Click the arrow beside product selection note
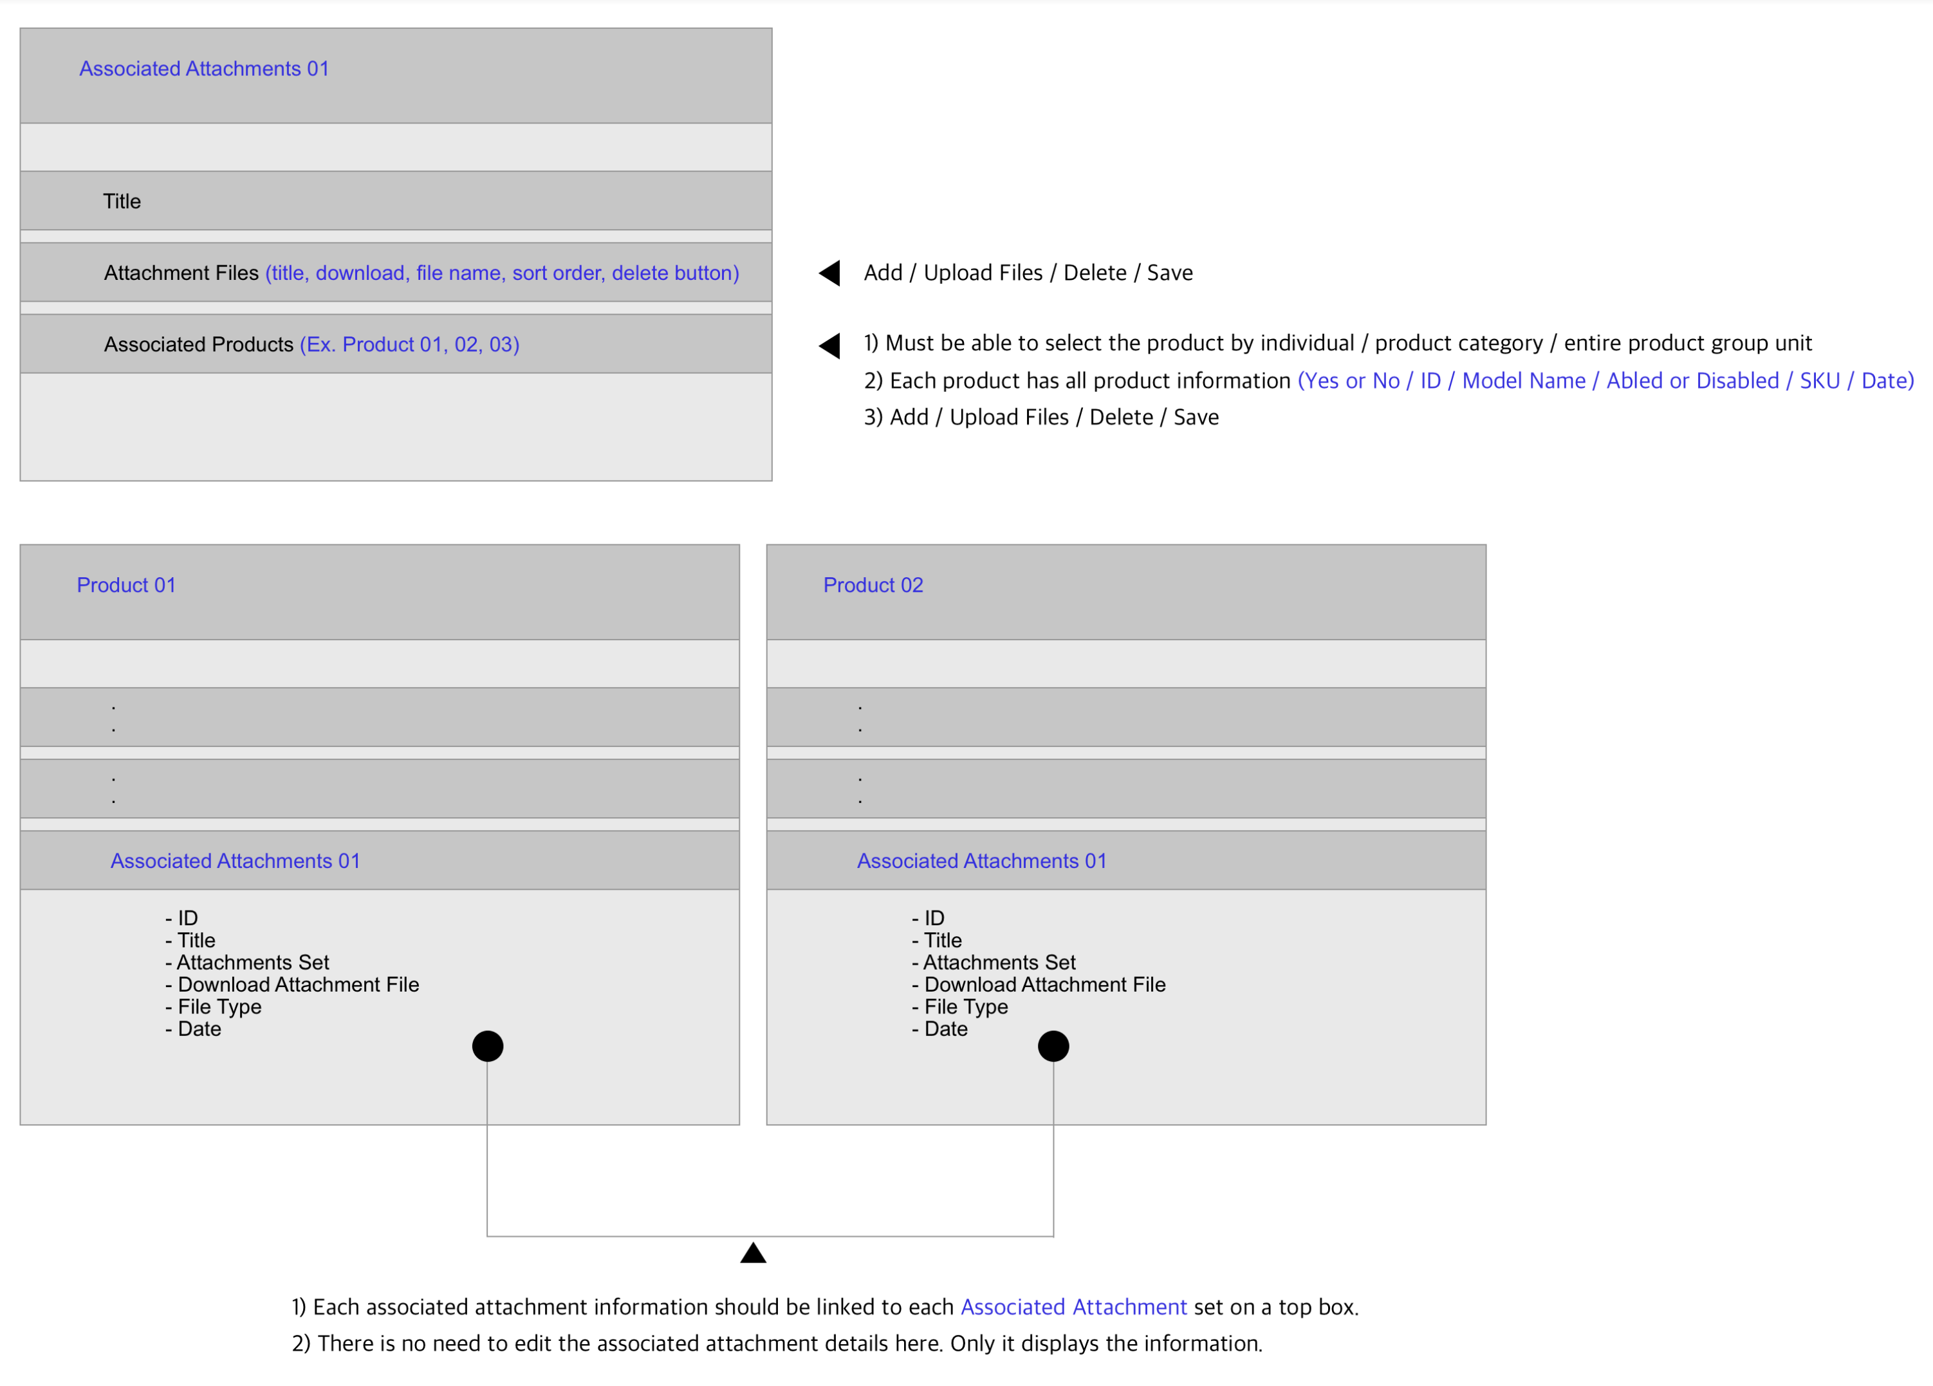Image resolution: width=1933 pixels, height=1386 pixels. (830, 346)
